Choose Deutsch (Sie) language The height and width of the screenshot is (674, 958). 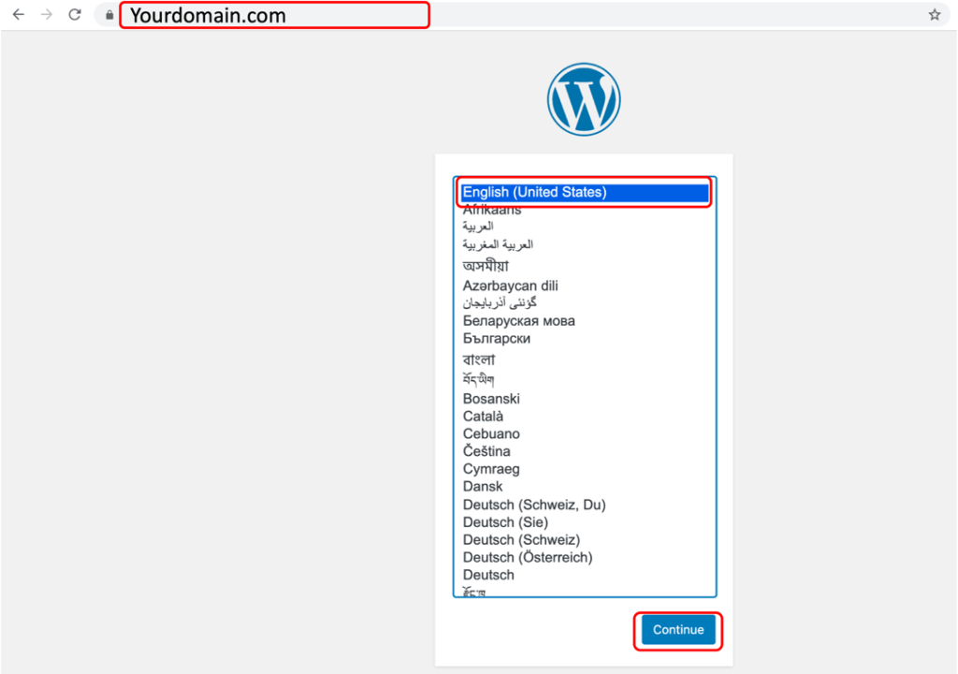coord(586,522)
